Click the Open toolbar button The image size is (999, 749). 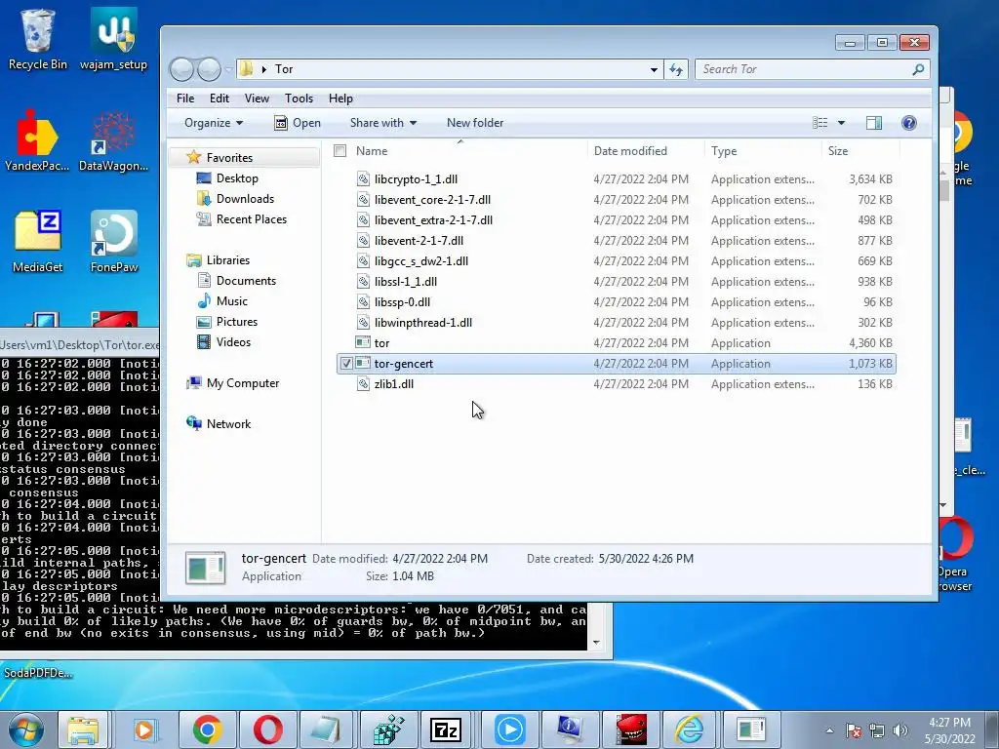[x=297, y=123]
